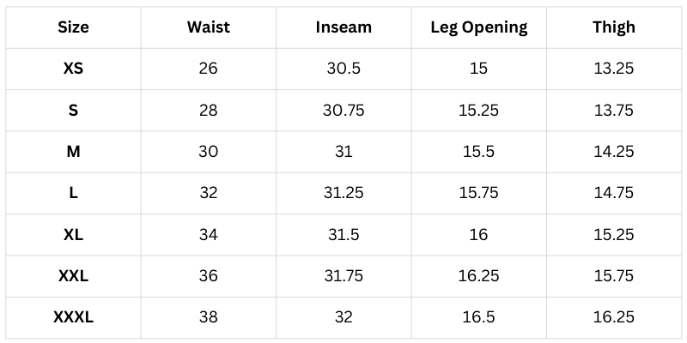Click thigh value 14.75
Screen dimensions: 687x343
(613, 193)
